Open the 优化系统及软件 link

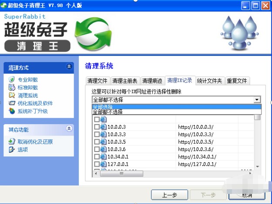[x=35, y=103]
